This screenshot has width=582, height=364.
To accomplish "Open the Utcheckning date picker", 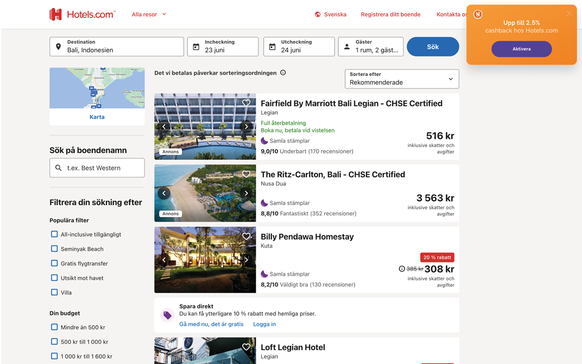I will (299, 46).
